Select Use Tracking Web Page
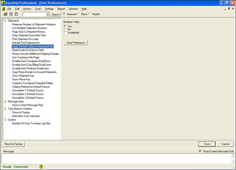The image size is (236, 170). point(26,57)
